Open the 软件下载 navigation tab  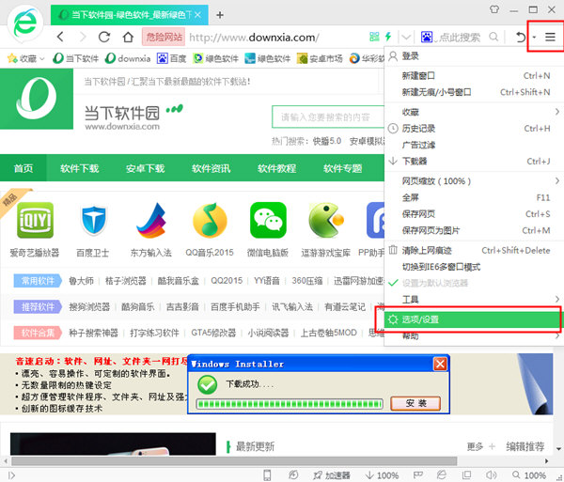[80, 168]
